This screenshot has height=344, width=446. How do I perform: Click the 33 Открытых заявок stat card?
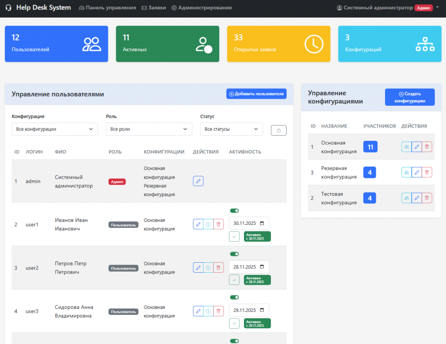click(x=279, y=44)
